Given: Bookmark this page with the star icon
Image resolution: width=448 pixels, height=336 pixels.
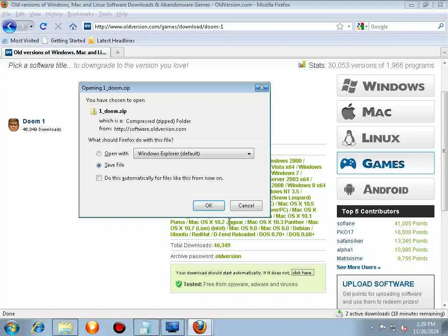Looking at the screenshot, I should click(339, 27).
